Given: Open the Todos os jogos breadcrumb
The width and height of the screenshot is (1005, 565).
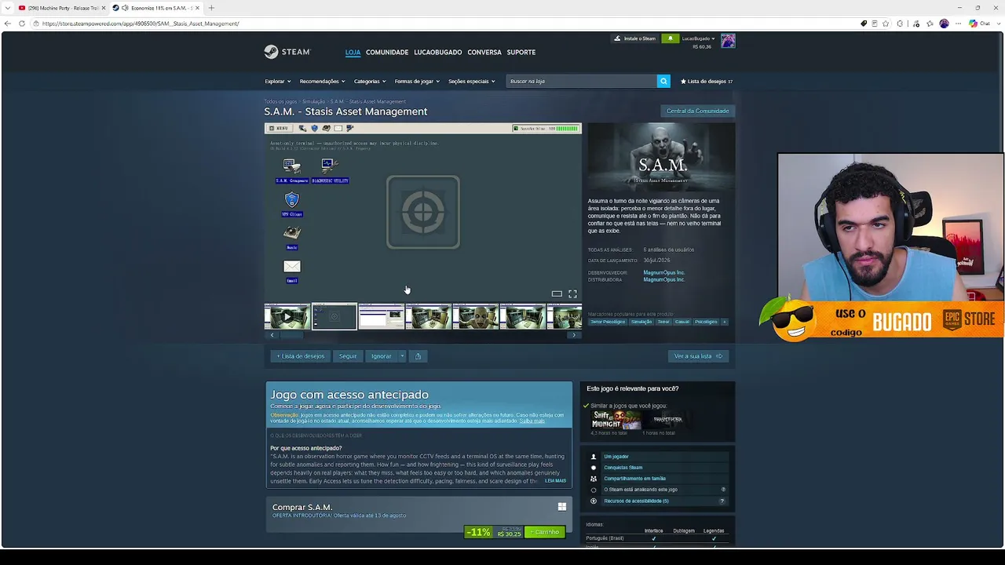Looking at the screenshot, I should tap(280, 101).
